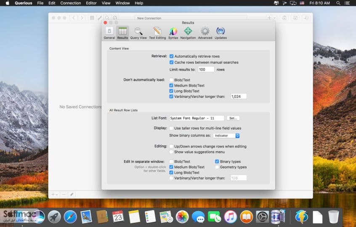Open the General preferences pane
The width and height of the screenshot is (356, 227).
point(109,33)
